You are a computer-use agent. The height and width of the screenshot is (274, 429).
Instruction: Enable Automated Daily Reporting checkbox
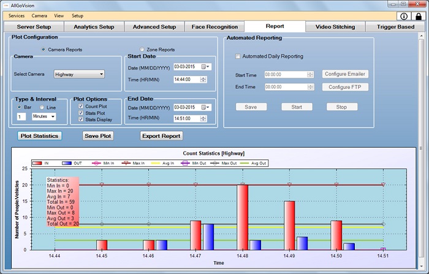click(x=238, y=56)
